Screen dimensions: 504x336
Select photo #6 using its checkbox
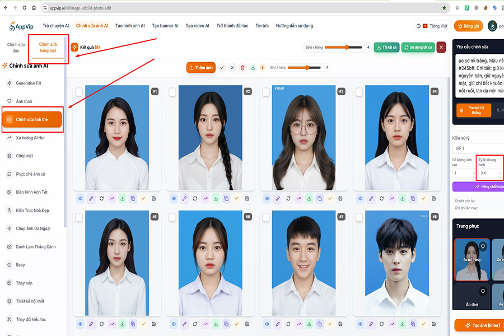(172, 217)
